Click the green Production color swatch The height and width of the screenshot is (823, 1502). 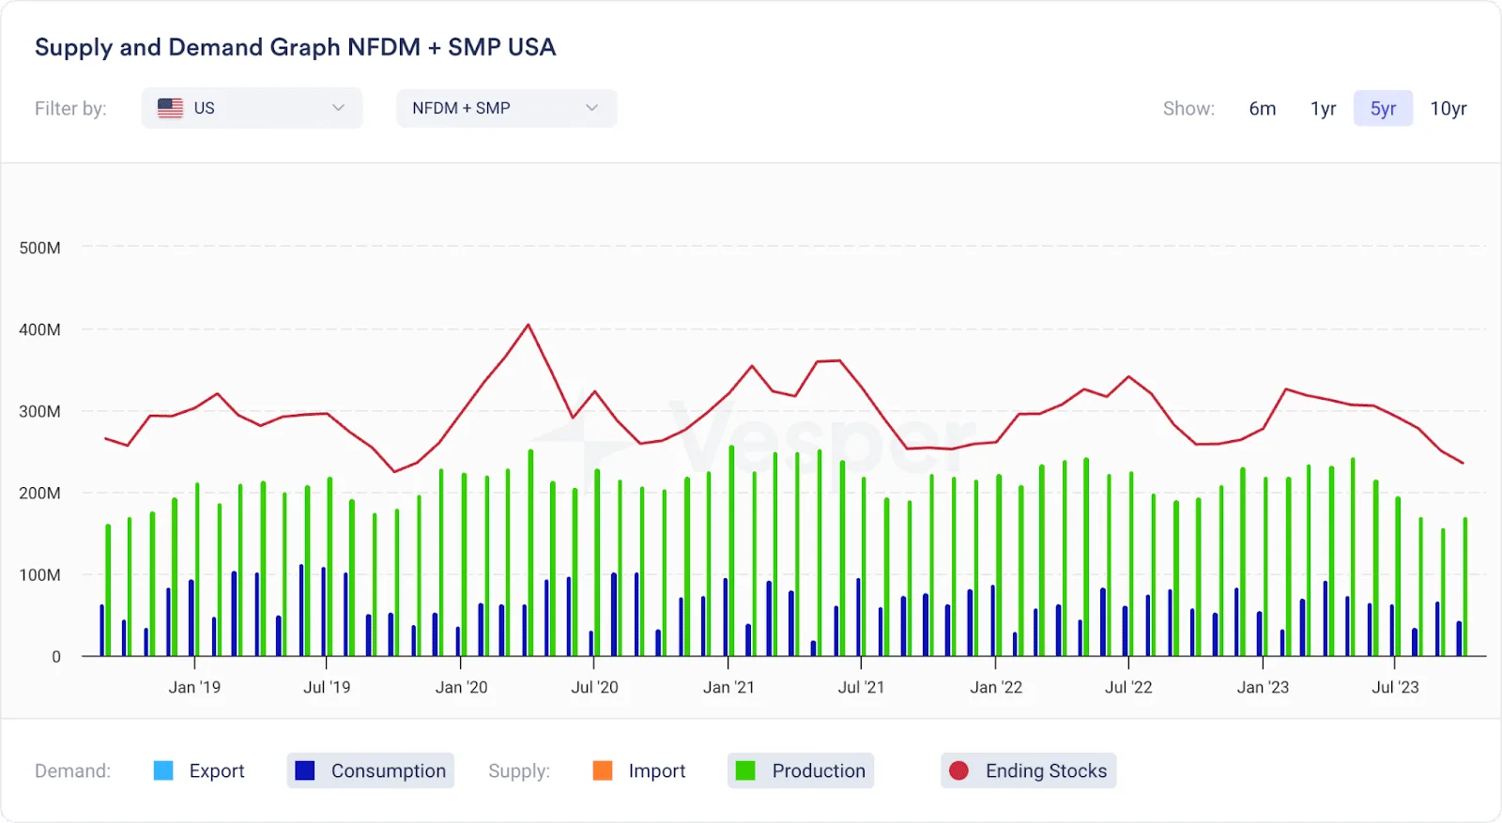click(745, 770)
